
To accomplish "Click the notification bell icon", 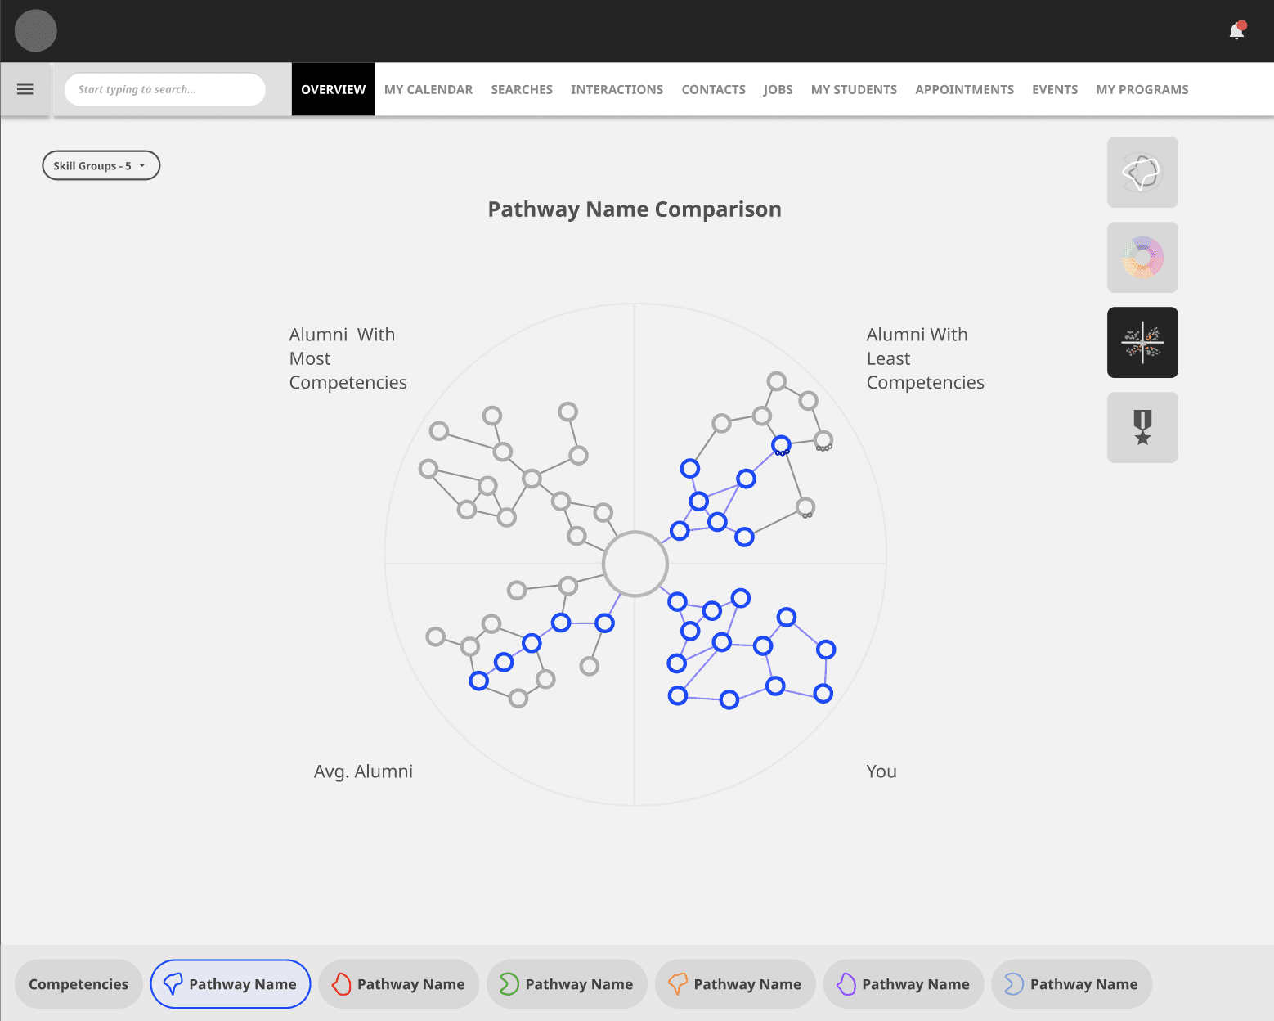I will 1237,30.
